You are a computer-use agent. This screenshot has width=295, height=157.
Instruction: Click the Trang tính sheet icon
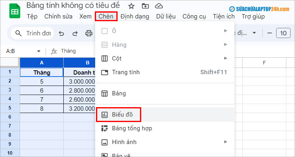(104, 72)
